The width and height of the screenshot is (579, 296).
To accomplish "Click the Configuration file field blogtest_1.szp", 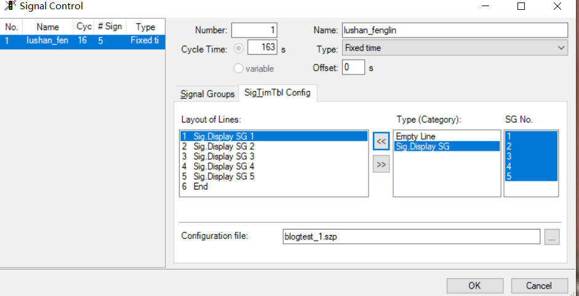I will (411, 237).
